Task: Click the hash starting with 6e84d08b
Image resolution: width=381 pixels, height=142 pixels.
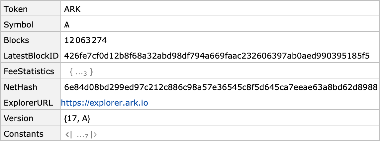Action: (x=221, y=87)
